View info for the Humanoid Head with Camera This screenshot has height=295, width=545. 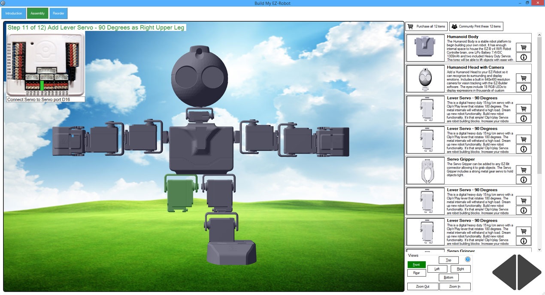[x=523, y=88]
